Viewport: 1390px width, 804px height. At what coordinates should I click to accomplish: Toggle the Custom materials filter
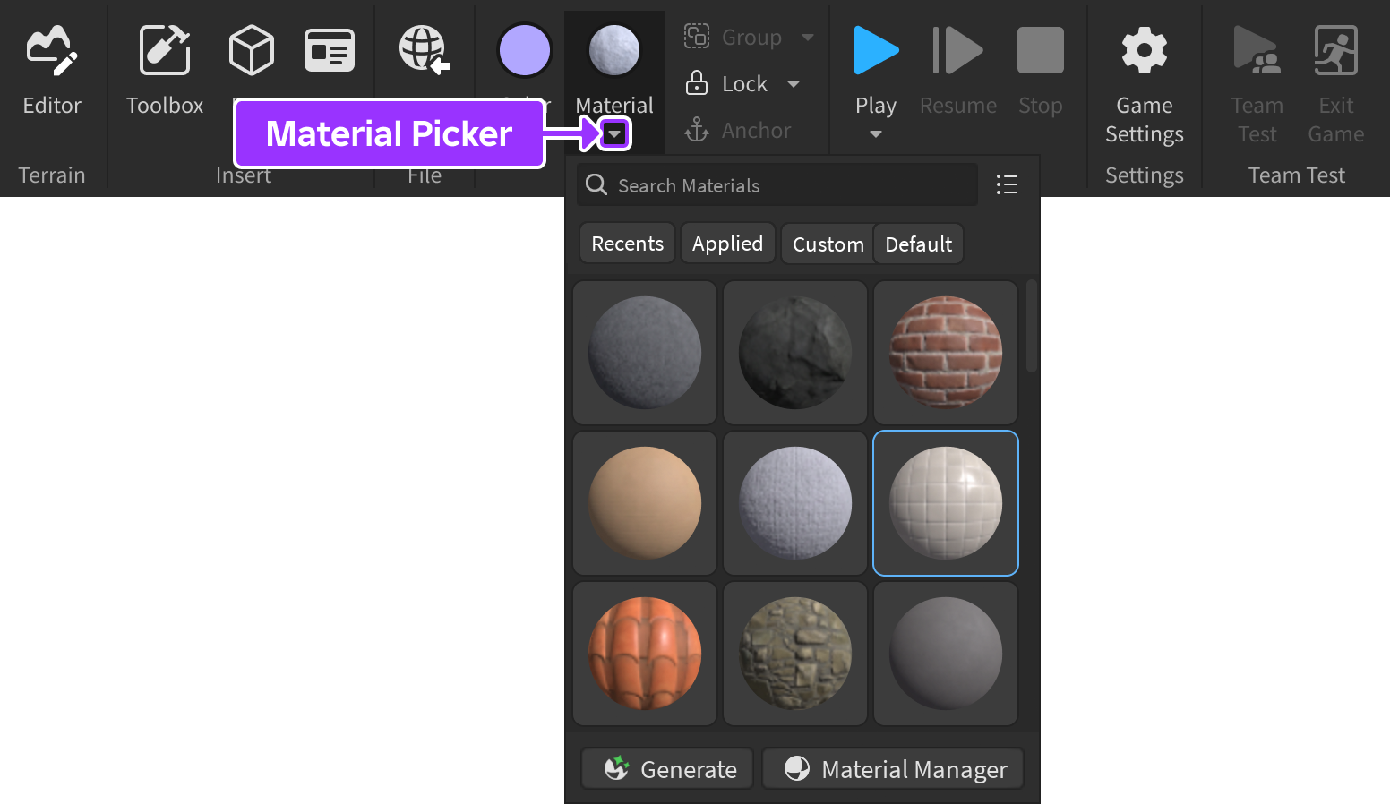click(828, 244)
